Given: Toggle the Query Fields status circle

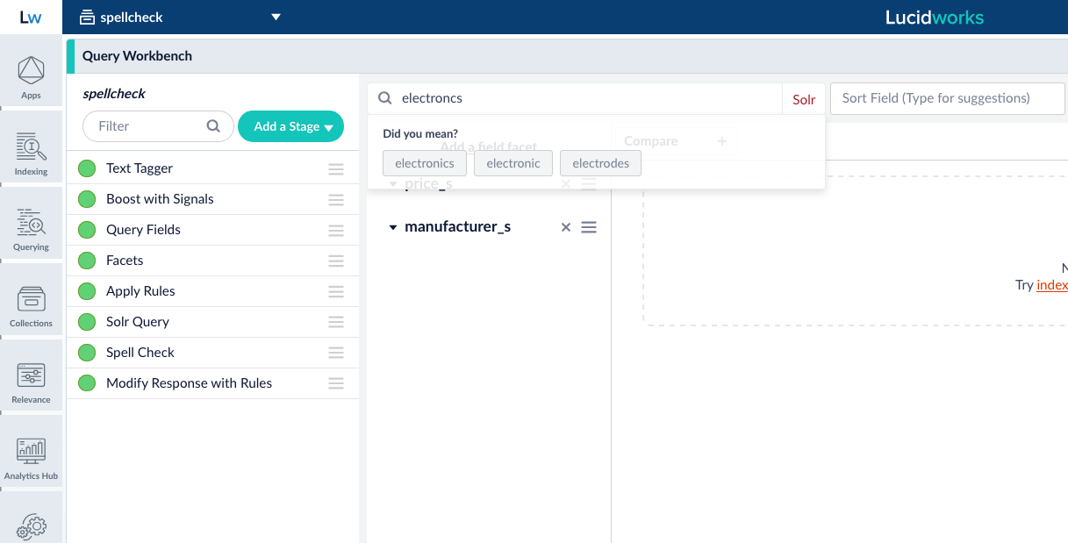Looking at the screenshot, I should click(x=87, y=230).
